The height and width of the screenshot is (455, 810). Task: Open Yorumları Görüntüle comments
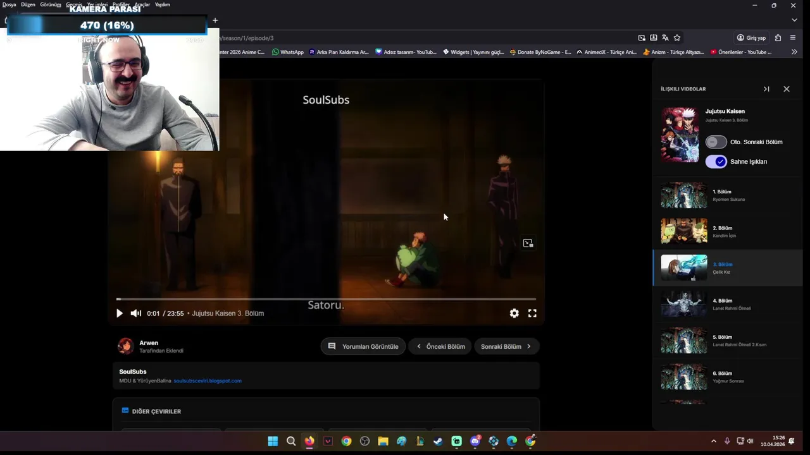point(363,346)
